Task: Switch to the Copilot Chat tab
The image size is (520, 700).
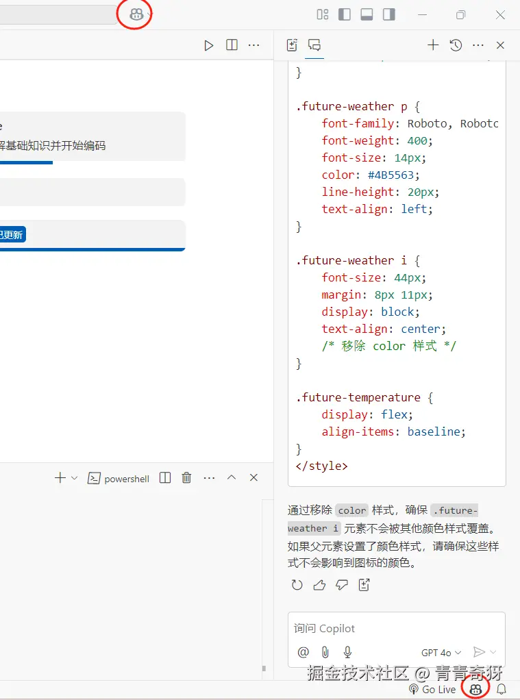Action: (314, 45)
